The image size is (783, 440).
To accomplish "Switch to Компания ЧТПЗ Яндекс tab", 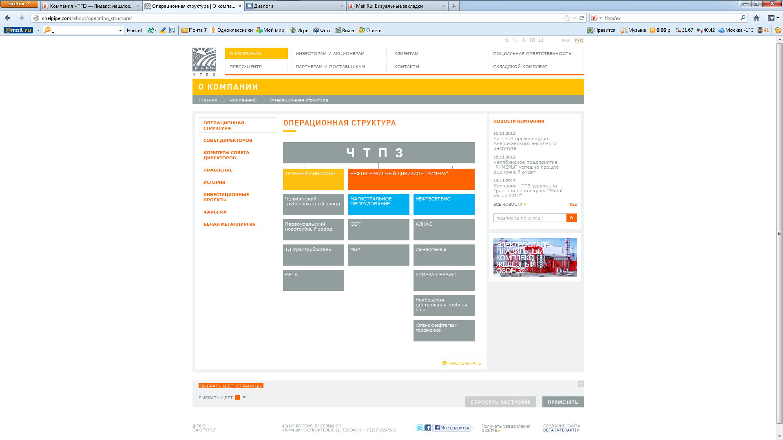I will coord(91,6).
